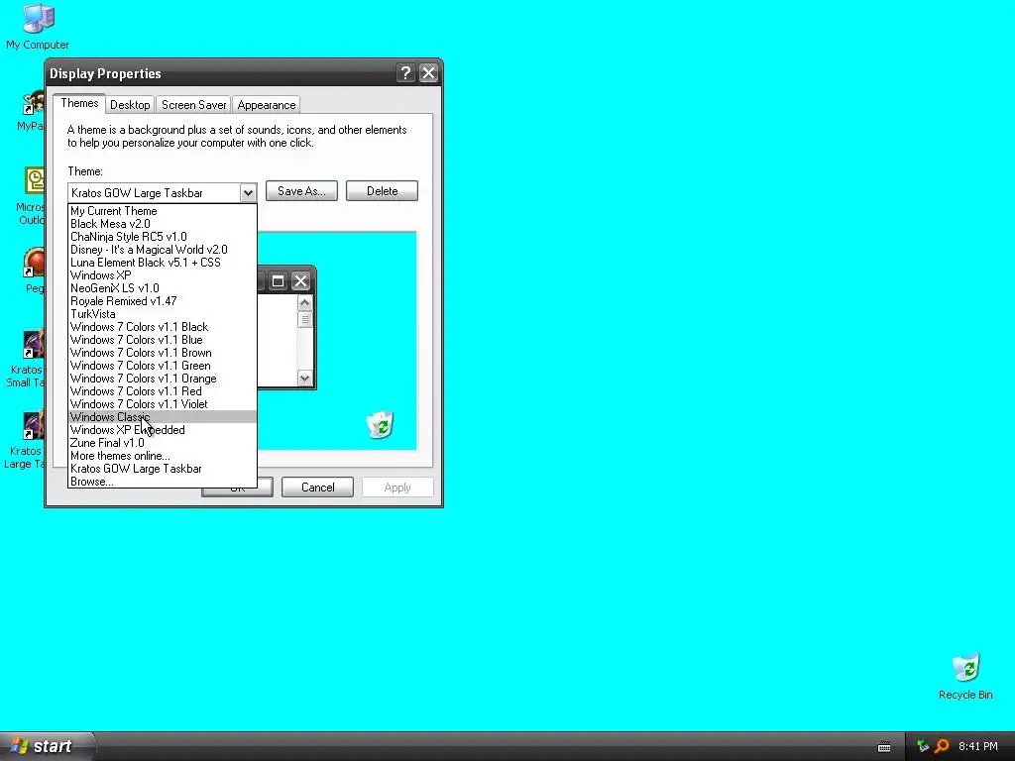The width and height of the screenshot is (1015, 761).
Task: Choose Royale Remixed v1.47 theme
Action: tap(163, 301)
